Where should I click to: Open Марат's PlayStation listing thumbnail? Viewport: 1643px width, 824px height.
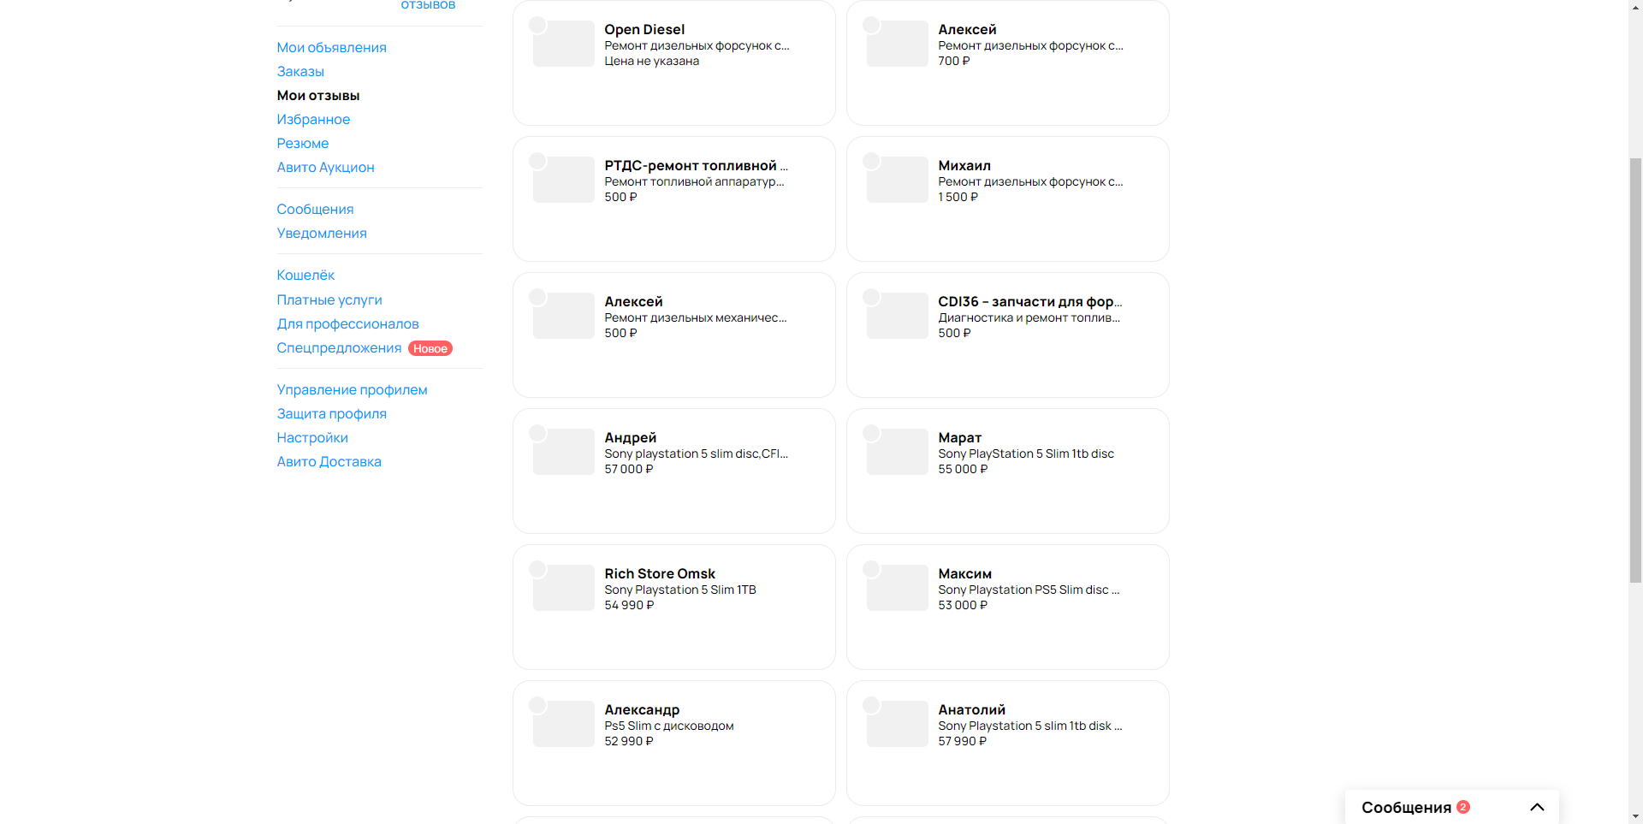coord(897,452)
